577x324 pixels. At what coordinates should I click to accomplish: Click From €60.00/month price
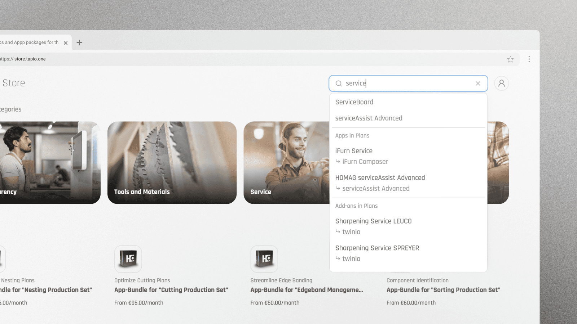tap(411, 303)
